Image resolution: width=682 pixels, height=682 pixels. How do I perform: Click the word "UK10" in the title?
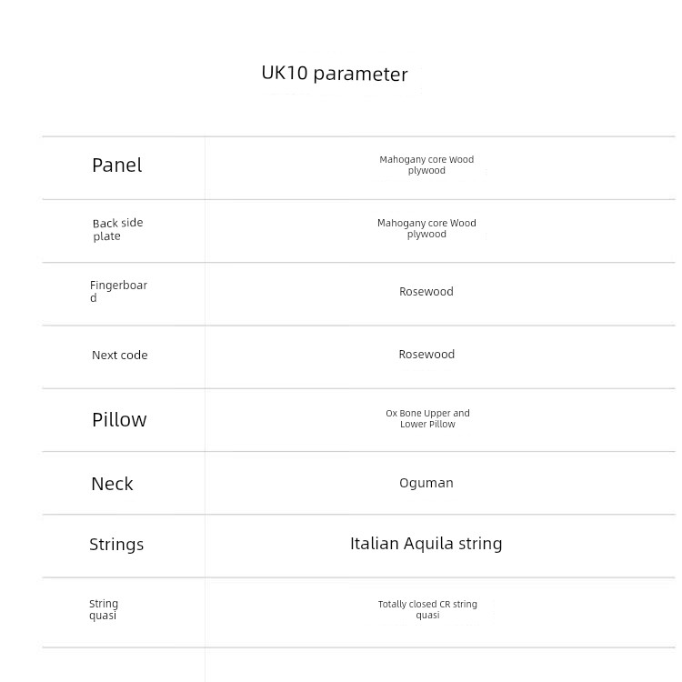coord(285,74)
